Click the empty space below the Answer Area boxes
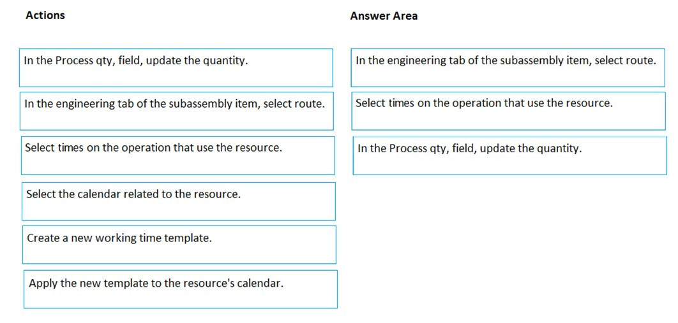The height and width of the screenshot is (323, 678). (x=509, y=242)
